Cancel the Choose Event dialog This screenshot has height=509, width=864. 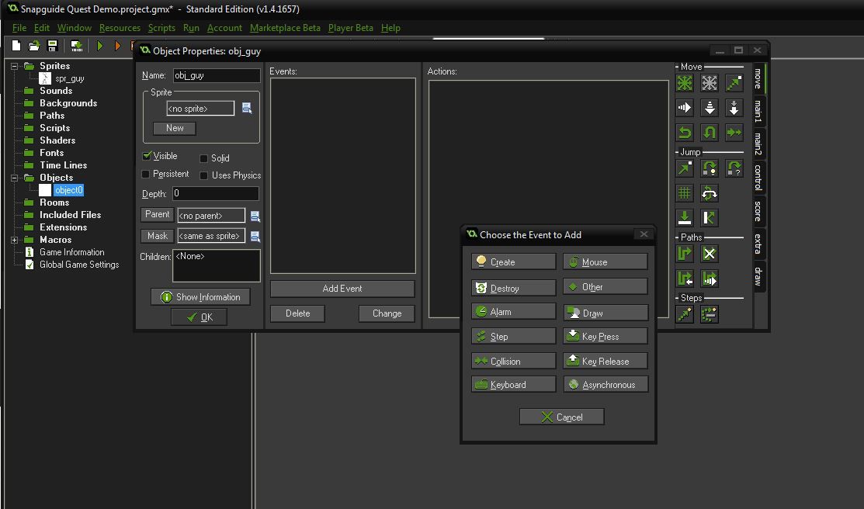pos(560,417)
